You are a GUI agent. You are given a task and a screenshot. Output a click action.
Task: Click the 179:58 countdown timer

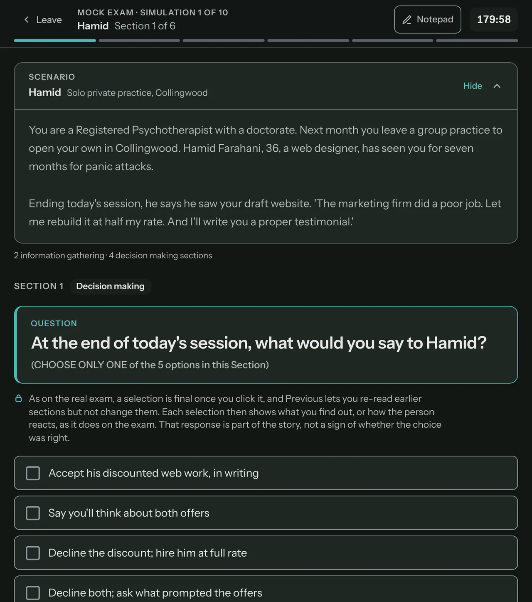[x=494, y=20]
